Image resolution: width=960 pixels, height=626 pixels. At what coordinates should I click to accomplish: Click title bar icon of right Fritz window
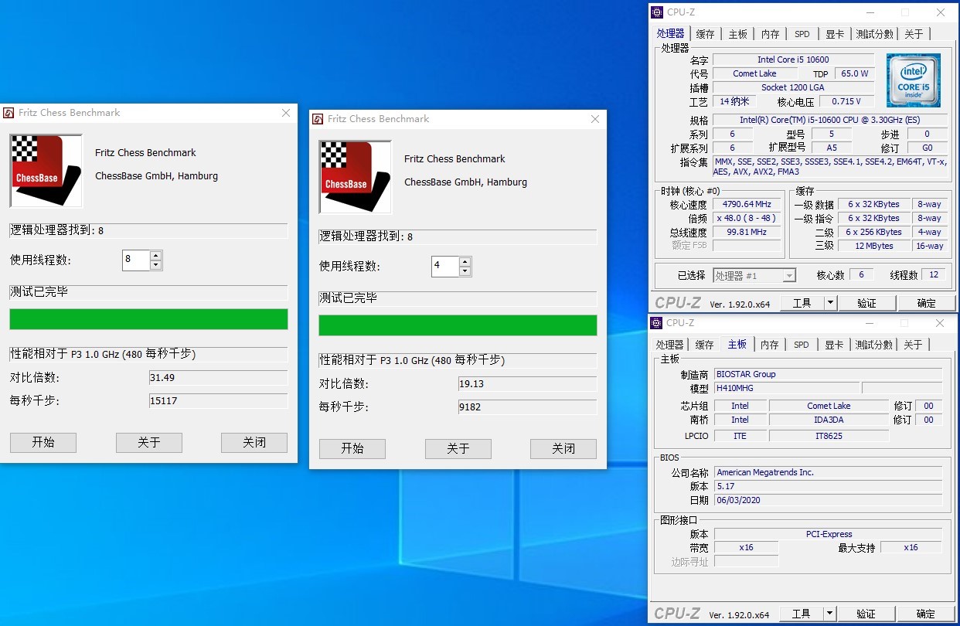[318, 119]
